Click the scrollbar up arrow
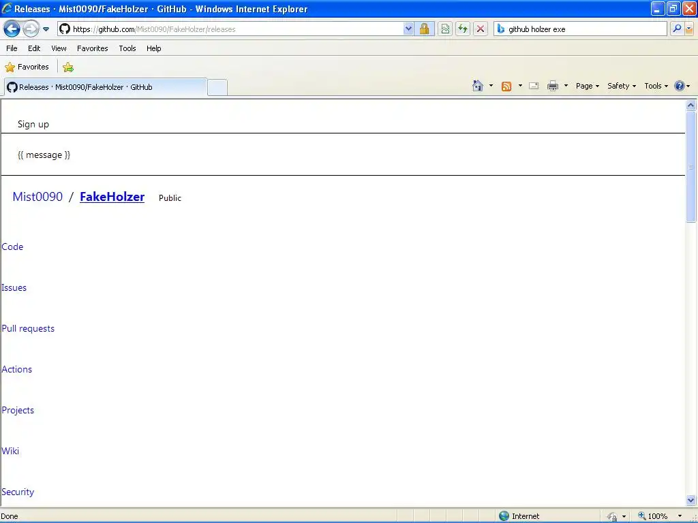 [691, 105]
